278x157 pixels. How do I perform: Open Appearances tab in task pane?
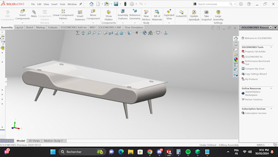point(236,59)
